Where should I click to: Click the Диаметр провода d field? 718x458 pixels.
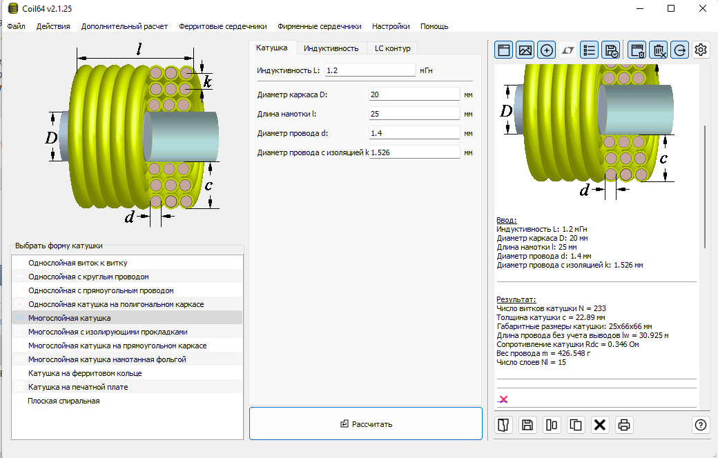(414, 132)
